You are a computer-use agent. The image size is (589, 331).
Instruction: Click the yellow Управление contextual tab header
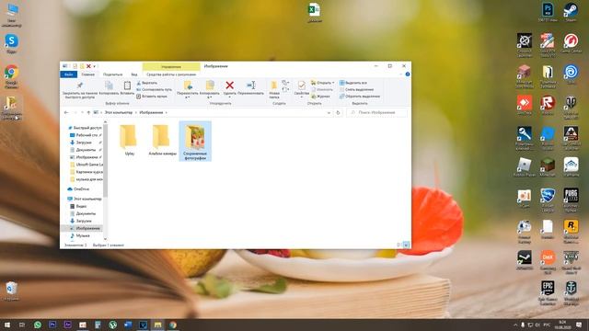(171, 66)
